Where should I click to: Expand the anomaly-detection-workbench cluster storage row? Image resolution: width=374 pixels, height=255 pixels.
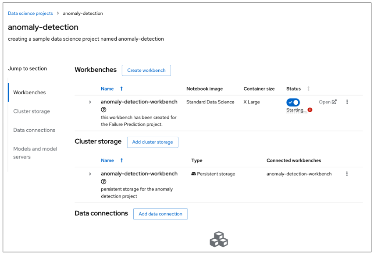pos(90,174)
